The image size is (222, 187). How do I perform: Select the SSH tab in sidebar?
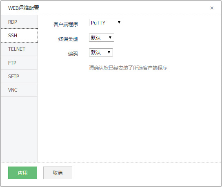click(x=19, y=35)
